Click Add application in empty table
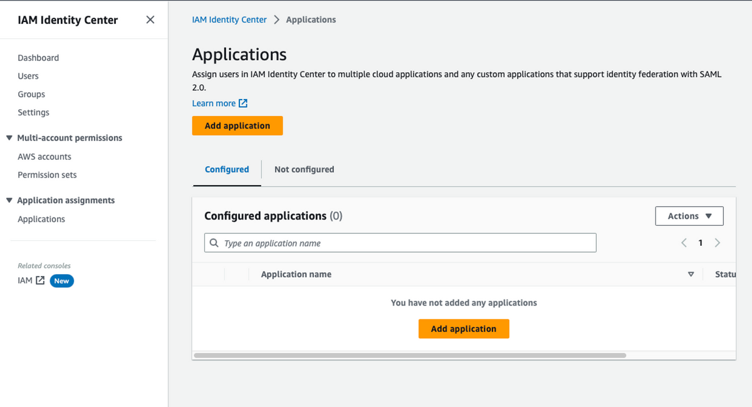 point(464,329)
